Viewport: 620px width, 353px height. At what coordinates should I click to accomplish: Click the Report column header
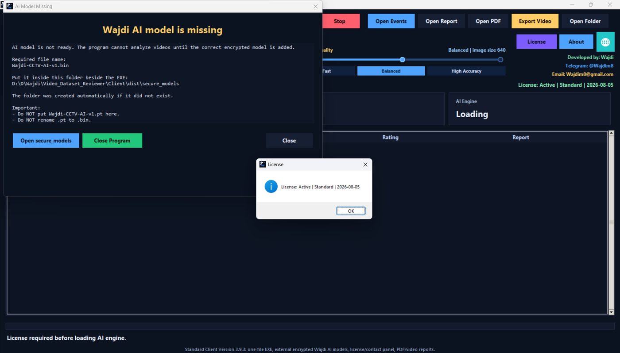(x=521, y=138)
